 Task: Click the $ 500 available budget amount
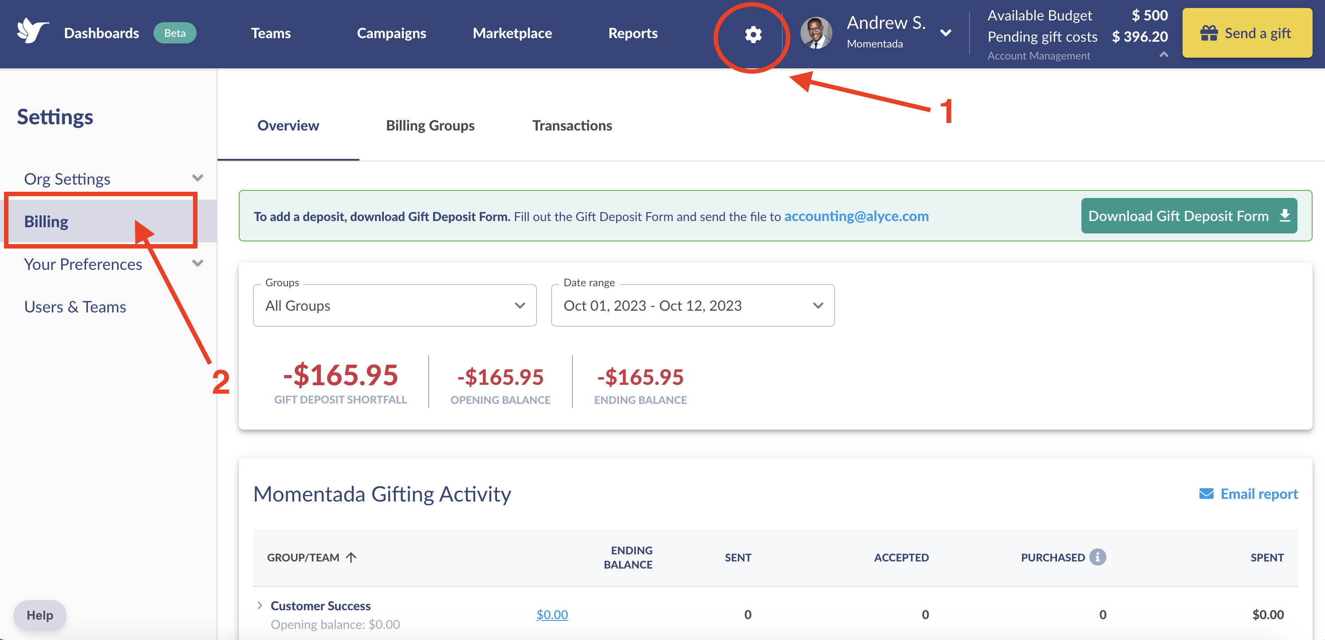pos(1150,16)
